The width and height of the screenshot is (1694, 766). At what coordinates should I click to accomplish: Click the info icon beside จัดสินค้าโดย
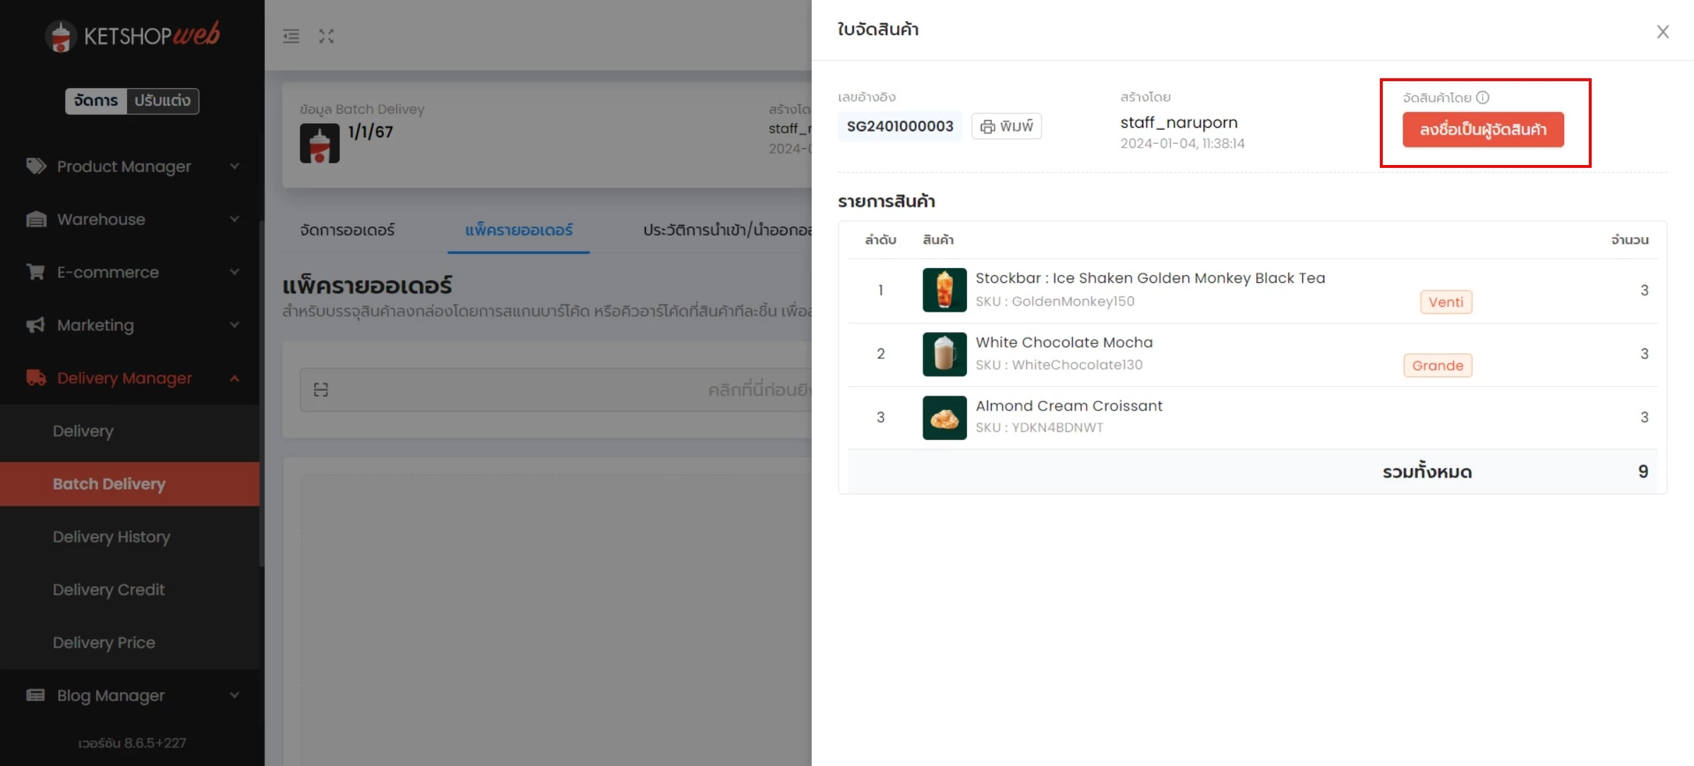coord(1483,97)
